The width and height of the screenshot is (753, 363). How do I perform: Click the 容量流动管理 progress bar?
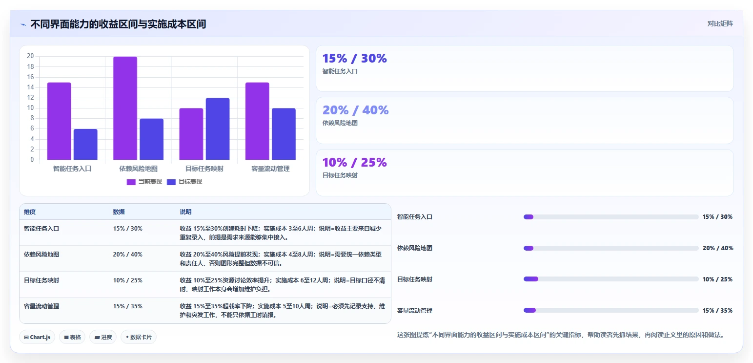[611, 311]
